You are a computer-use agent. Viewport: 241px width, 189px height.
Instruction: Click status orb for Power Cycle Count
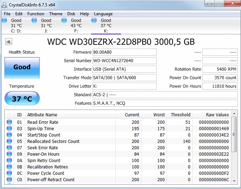pos(9,173)
